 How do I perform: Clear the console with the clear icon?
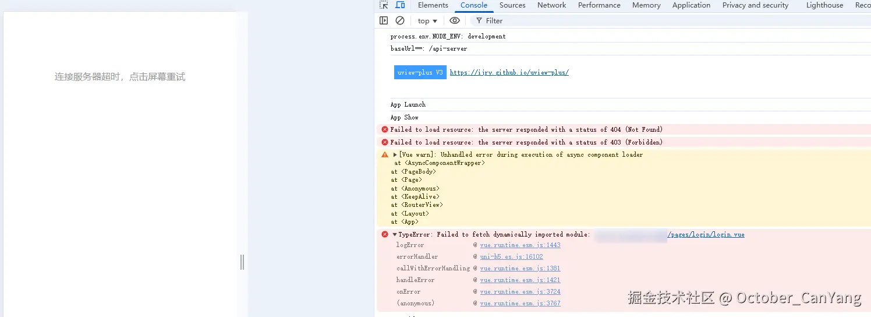pyautogui.click(x=400, y=20)
